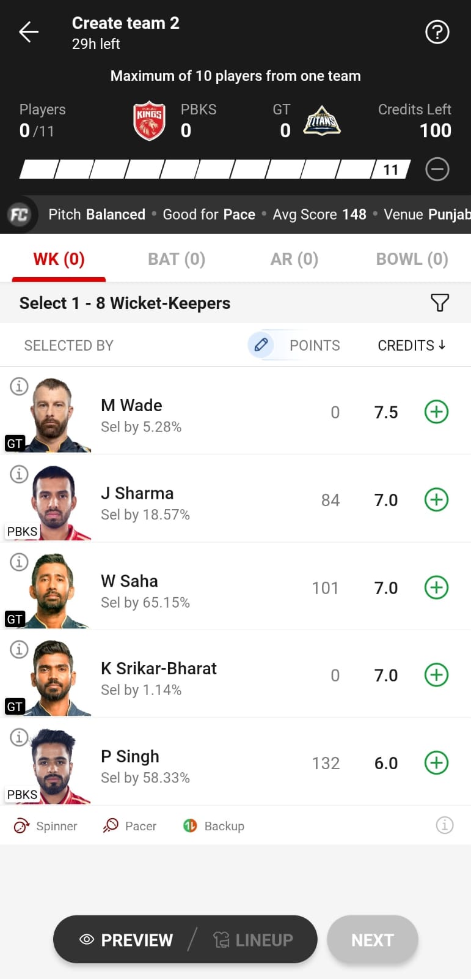Image resolution: width=471 pixels, height=979 pixels.
Task: Tap the player selection progress bar
Action: (214, 169)
